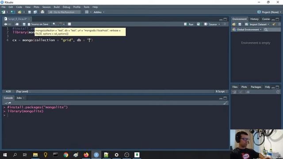283x159 pixels.
Task: Switch to the Connections tab
Action: click(266, 19)
